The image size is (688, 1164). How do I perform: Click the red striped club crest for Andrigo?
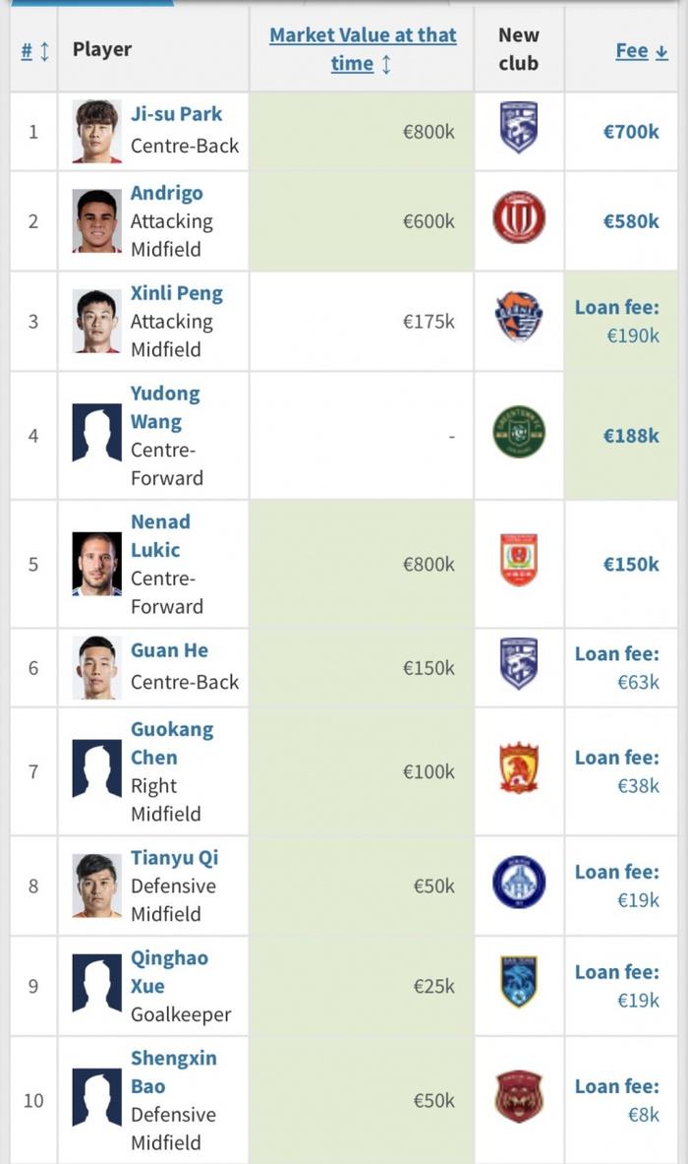pos(519,217)
